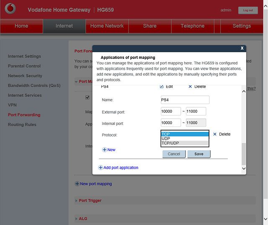Click the Vodafone logo icon

10,8
